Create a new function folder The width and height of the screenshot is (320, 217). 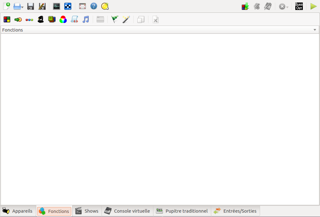pos(100,19)
